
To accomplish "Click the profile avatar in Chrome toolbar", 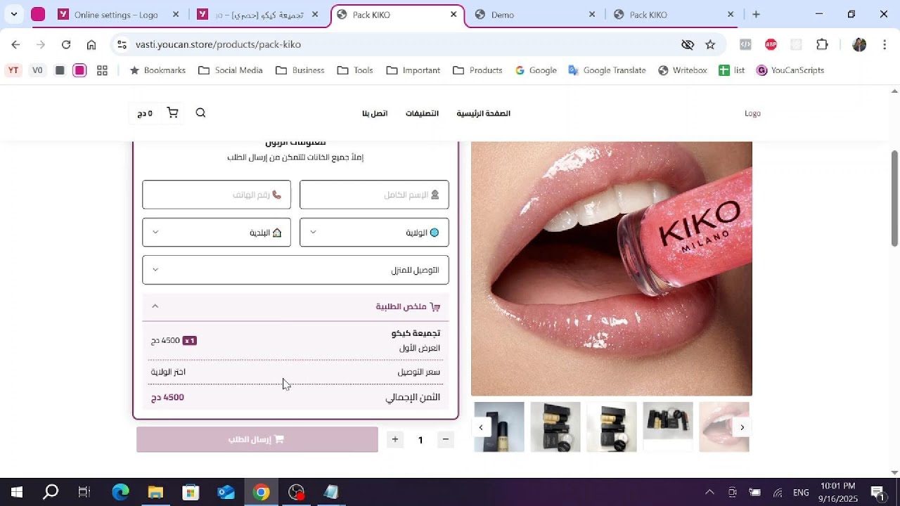I will [x=859, y=44].
